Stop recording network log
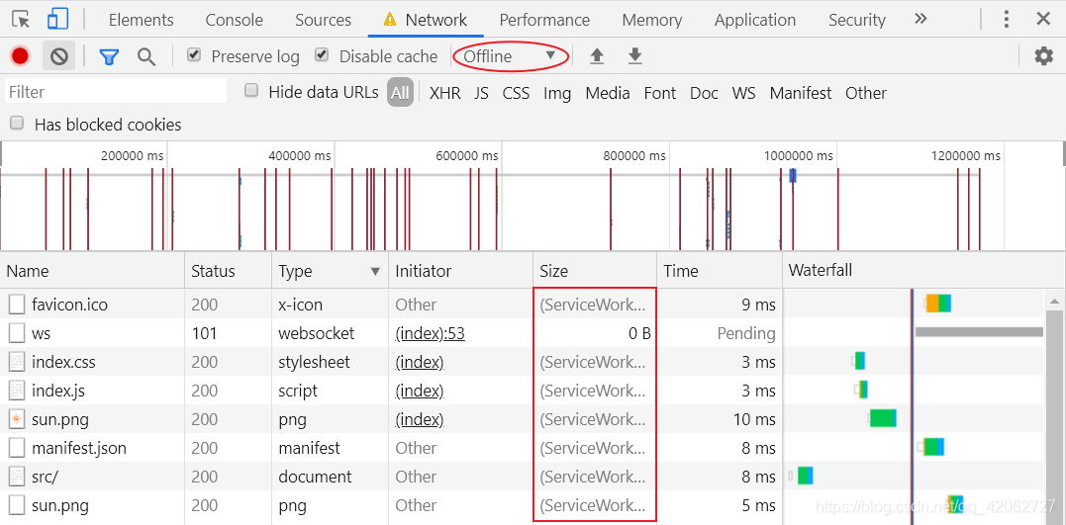This screenshot has width=1066, height=525. coord(20,56)
